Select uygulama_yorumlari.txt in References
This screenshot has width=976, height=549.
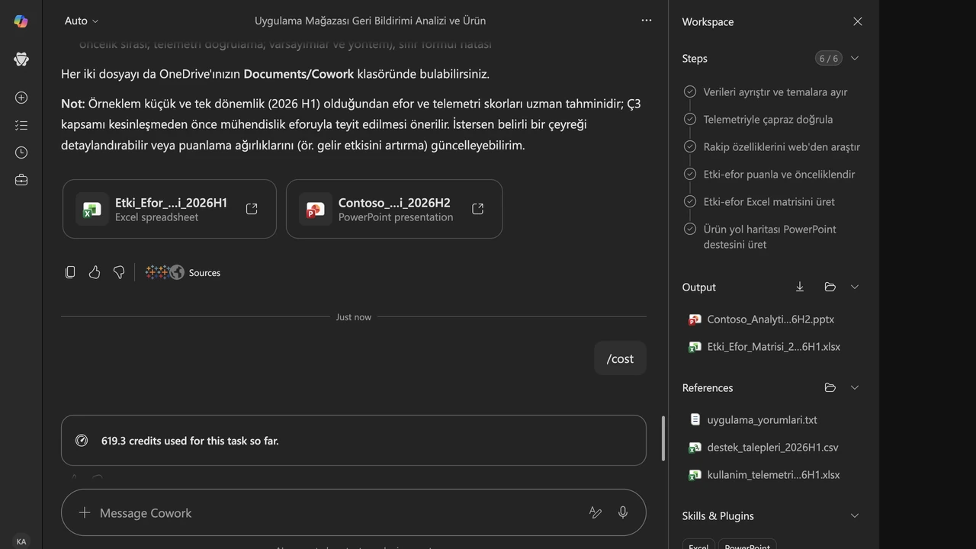[762, 419]
